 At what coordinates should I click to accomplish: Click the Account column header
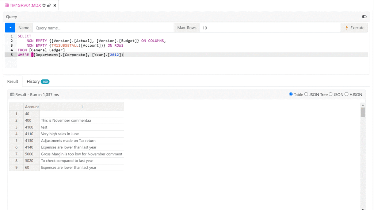click(32, 107)
